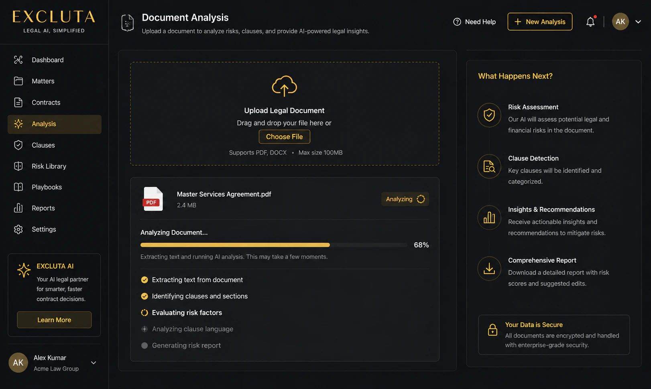Click the Alex Kumar avatar in sidebar
The height and width of the screenshot is (389, 651).
coord(18,363)
